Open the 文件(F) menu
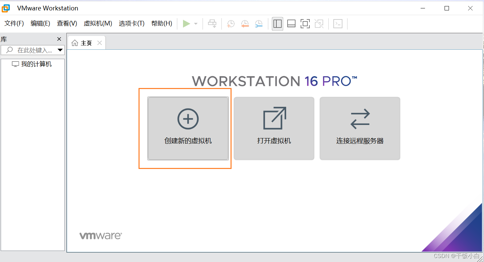484x262 pixels. click(14, 24)
